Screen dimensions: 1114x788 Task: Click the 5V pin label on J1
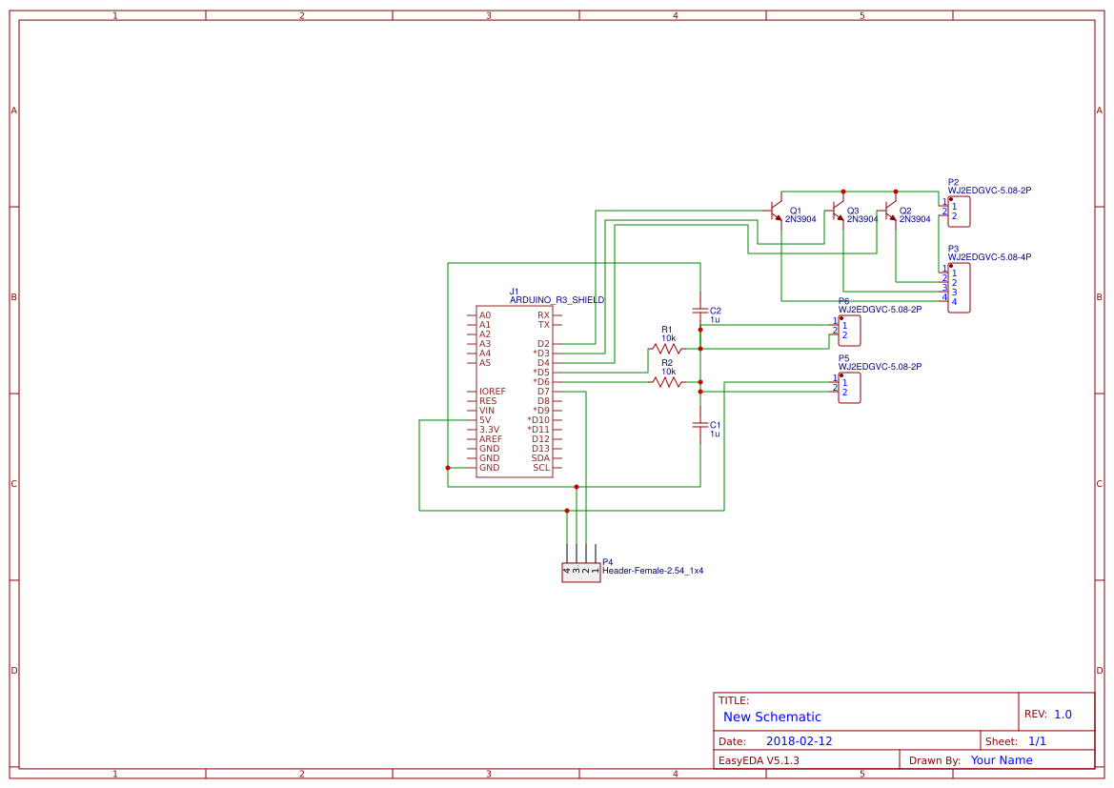click(x=488, y=419)
